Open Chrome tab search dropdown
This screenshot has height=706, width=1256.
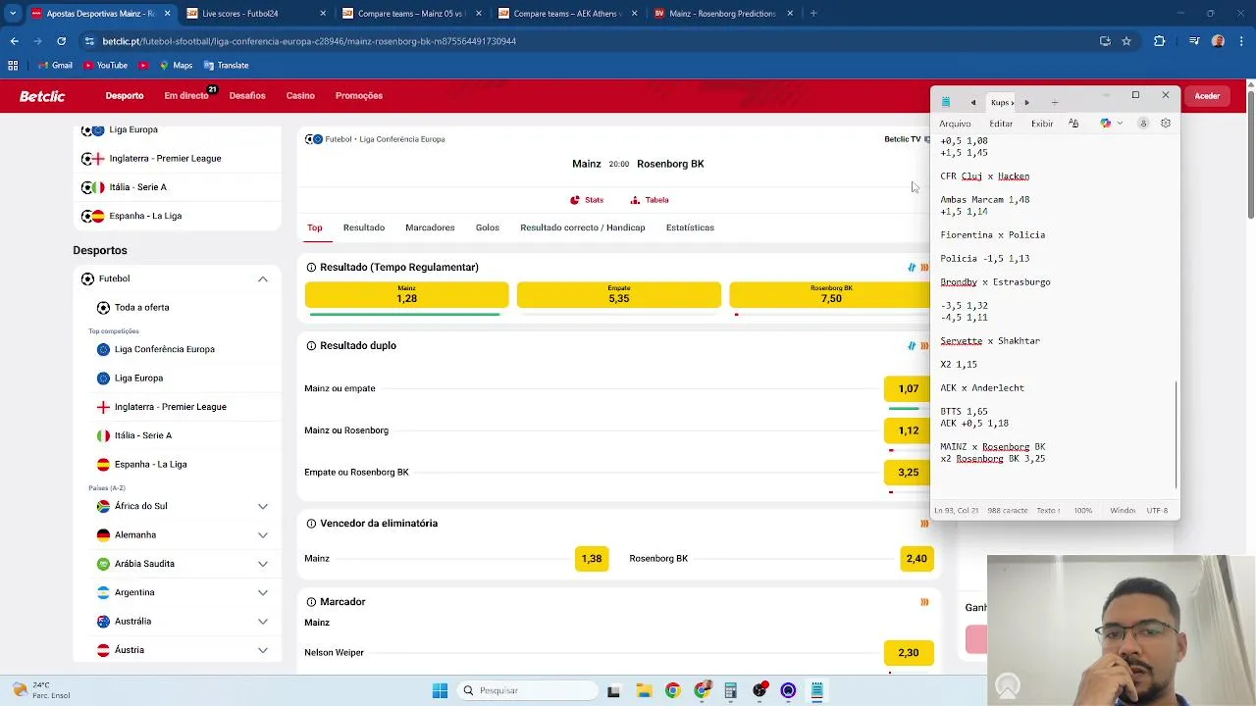pos(13,14)
